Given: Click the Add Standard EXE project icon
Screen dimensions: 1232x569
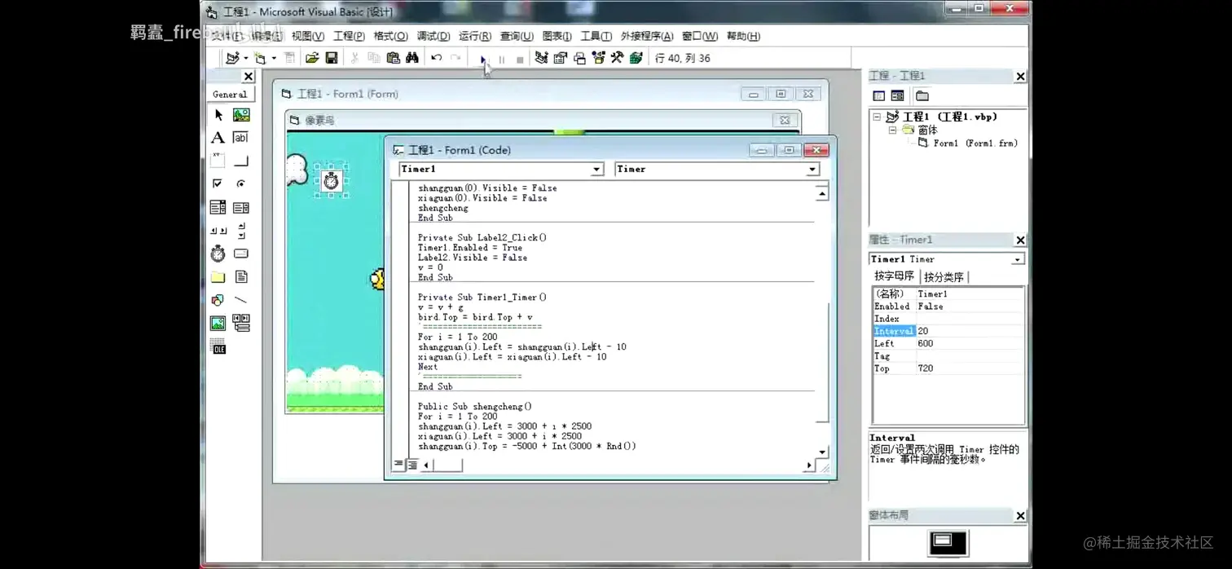Looking at the screenshot, I should click(233, 58).
